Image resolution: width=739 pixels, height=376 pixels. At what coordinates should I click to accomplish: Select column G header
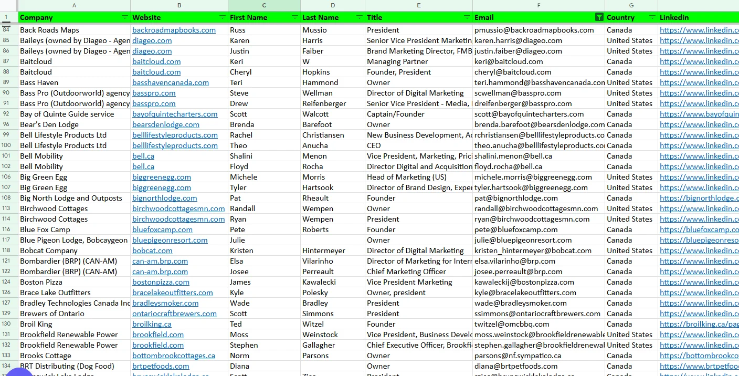coord(631,5)
